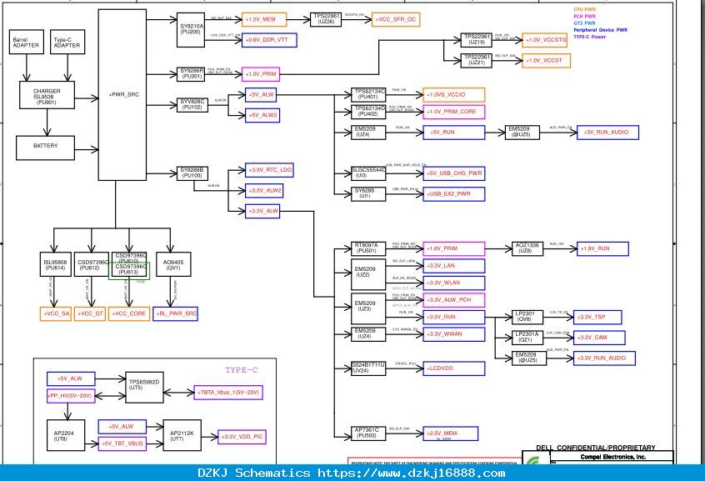
Task: Select the +1.2V_MEM power rail label
Action: click(x=264, y=20)
